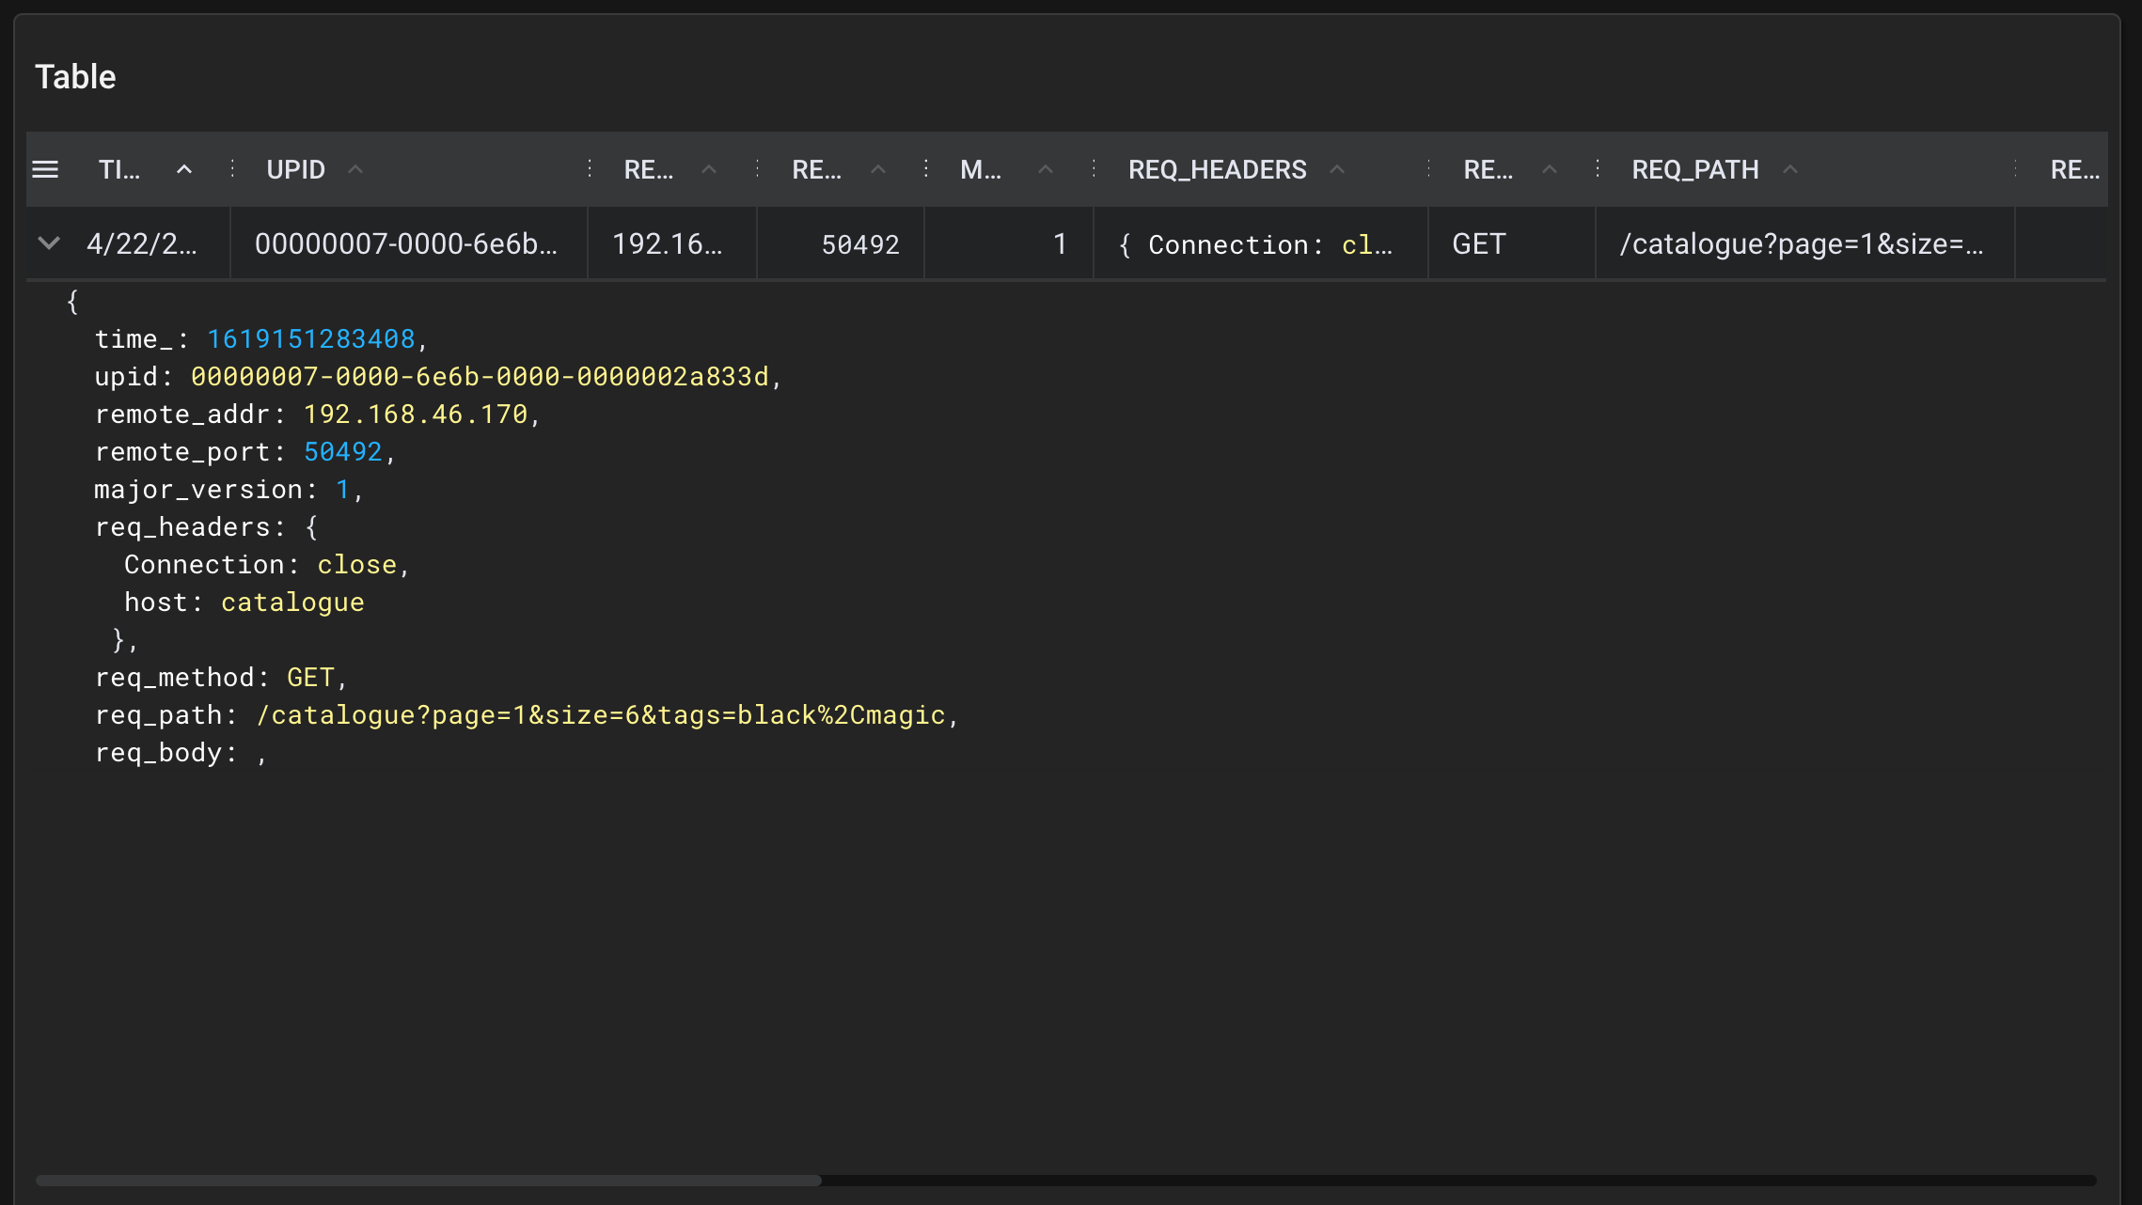Click the drag handle dots right of the M... column
The height and width of the screenshot is (1205, 2142).
pyautogui.click(x=1094, y=169)
